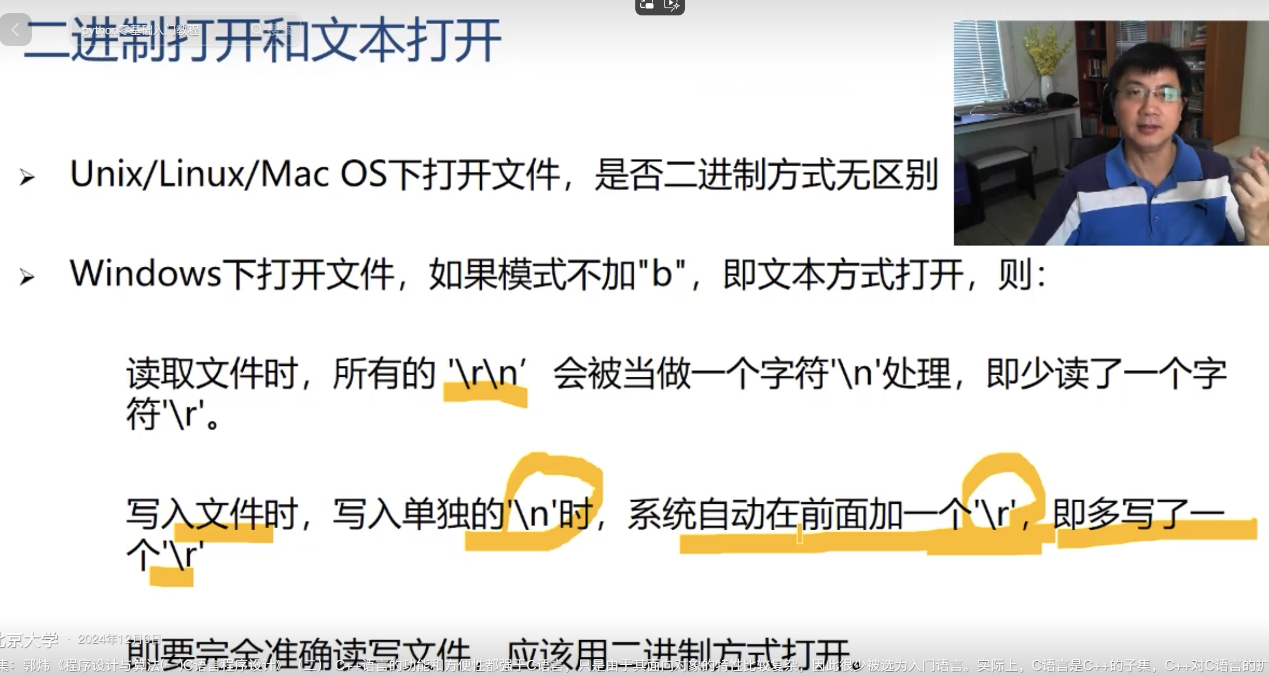This screenshot has width=1269, height=676.
Task: Click the lecturer webcam video thumbnail
Action: (1111, 133)
